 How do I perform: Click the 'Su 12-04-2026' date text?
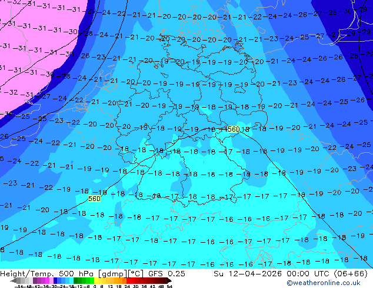click(x=248, y=273)
